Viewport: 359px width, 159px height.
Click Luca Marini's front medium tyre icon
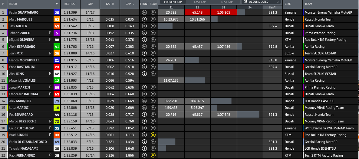click(144, 108)
